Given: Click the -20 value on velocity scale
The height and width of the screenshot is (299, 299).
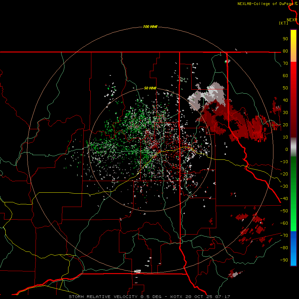Looking at the screenshot, I should click(284, 174).
